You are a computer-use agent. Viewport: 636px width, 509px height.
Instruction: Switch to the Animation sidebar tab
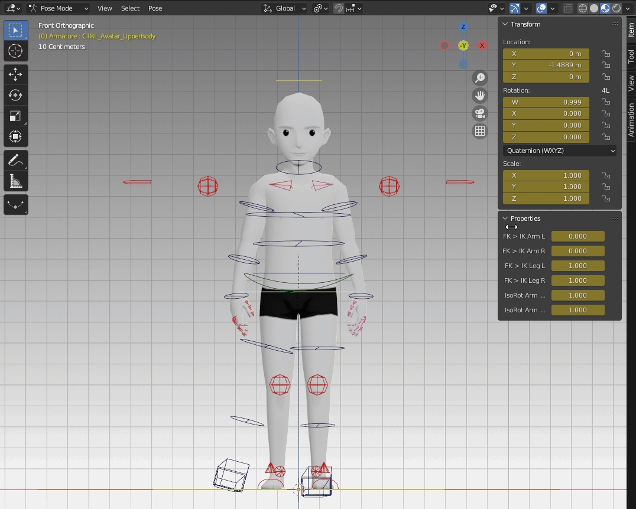tap(631, 120)
